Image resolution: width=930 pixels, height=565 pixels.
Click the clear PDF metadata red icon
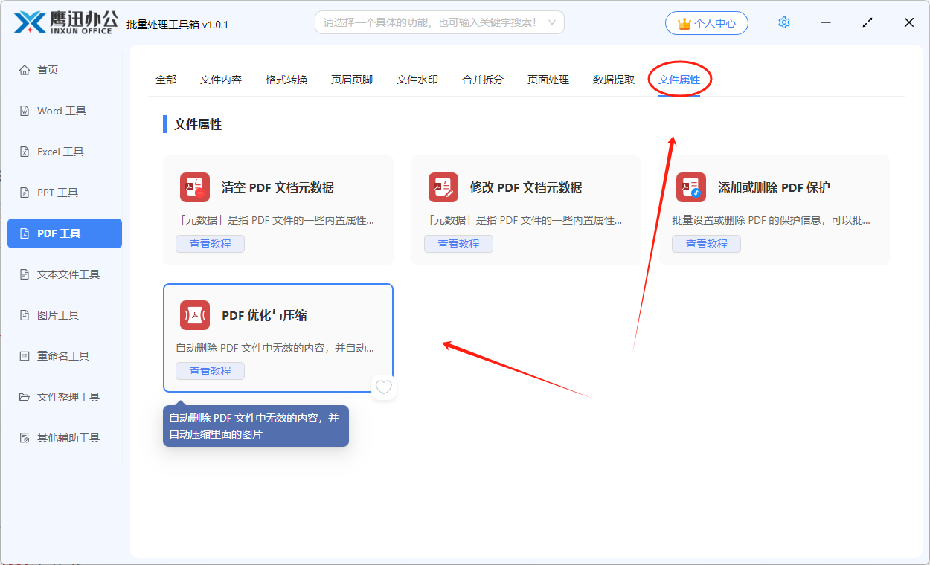195,187
